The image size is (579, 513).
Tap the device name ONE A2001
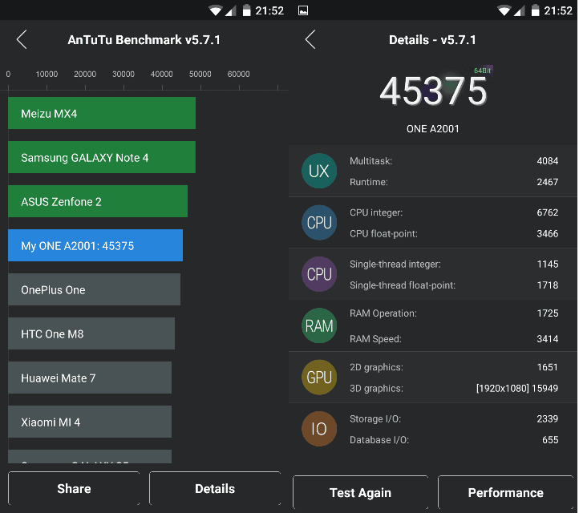pos(433,129)
